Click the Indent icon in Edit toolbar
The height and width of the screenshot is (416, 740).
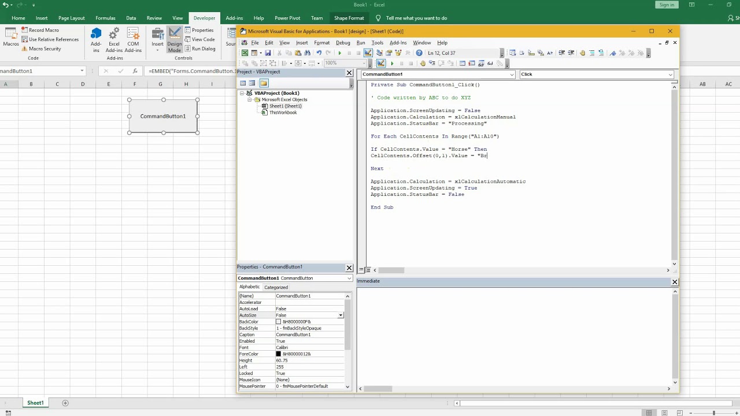pyautogui.click(x=561, y=53)
